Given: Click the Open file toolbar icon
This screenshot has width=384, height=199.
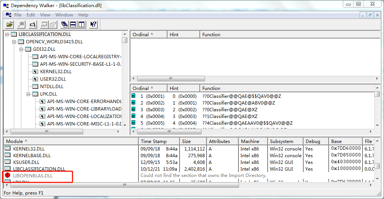Looking at the screenshot, I should pos(10,24).
